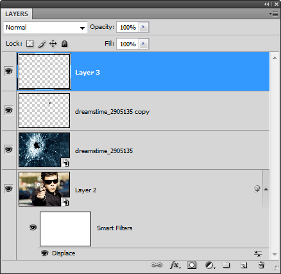Create new fill or adjustment layer
The image size is (281, 274).
tap(210, 265)
